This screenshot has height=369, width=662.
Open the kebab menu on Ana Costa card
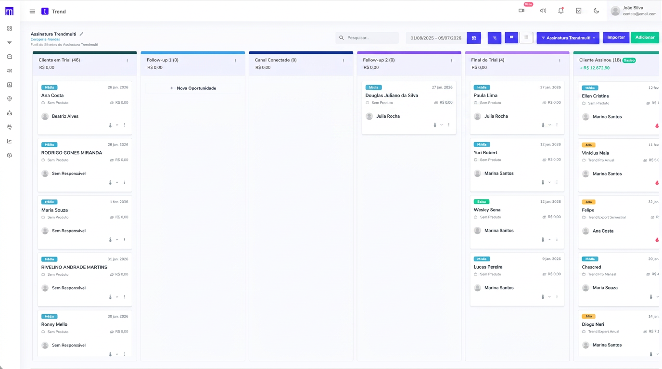pos(124,125)
